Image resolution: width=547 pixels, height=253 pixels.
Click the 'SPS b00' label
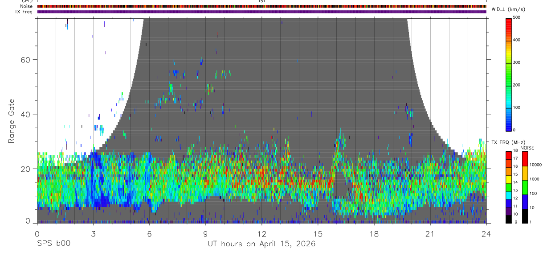53,244
